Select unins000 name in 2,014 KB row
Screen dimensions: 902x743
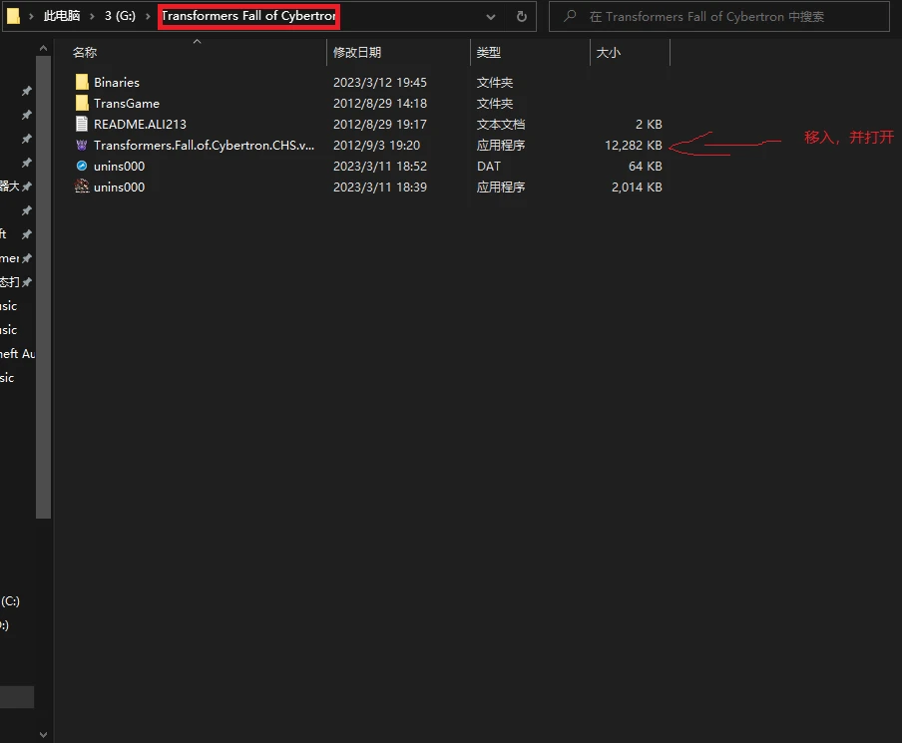(x=119, y=186)
